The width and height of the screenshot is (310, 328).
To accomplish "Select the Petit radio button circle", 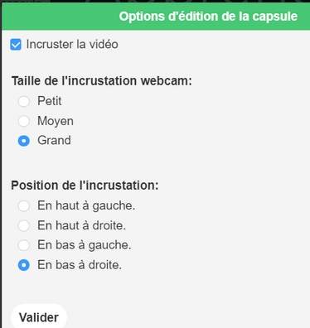I will coord(24,101).
